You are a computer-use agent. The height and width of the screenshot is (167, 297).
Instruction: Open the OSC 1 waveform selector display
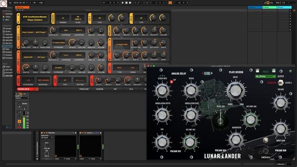coord(34,32)
